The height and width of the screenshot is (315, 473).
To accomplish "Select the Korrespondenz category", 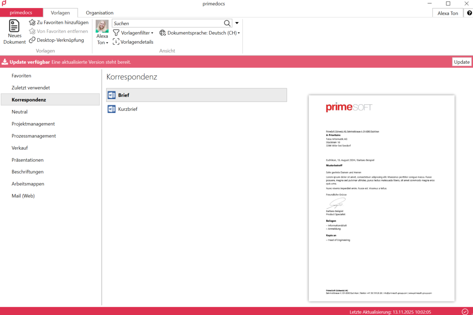I will click(50, 100).
